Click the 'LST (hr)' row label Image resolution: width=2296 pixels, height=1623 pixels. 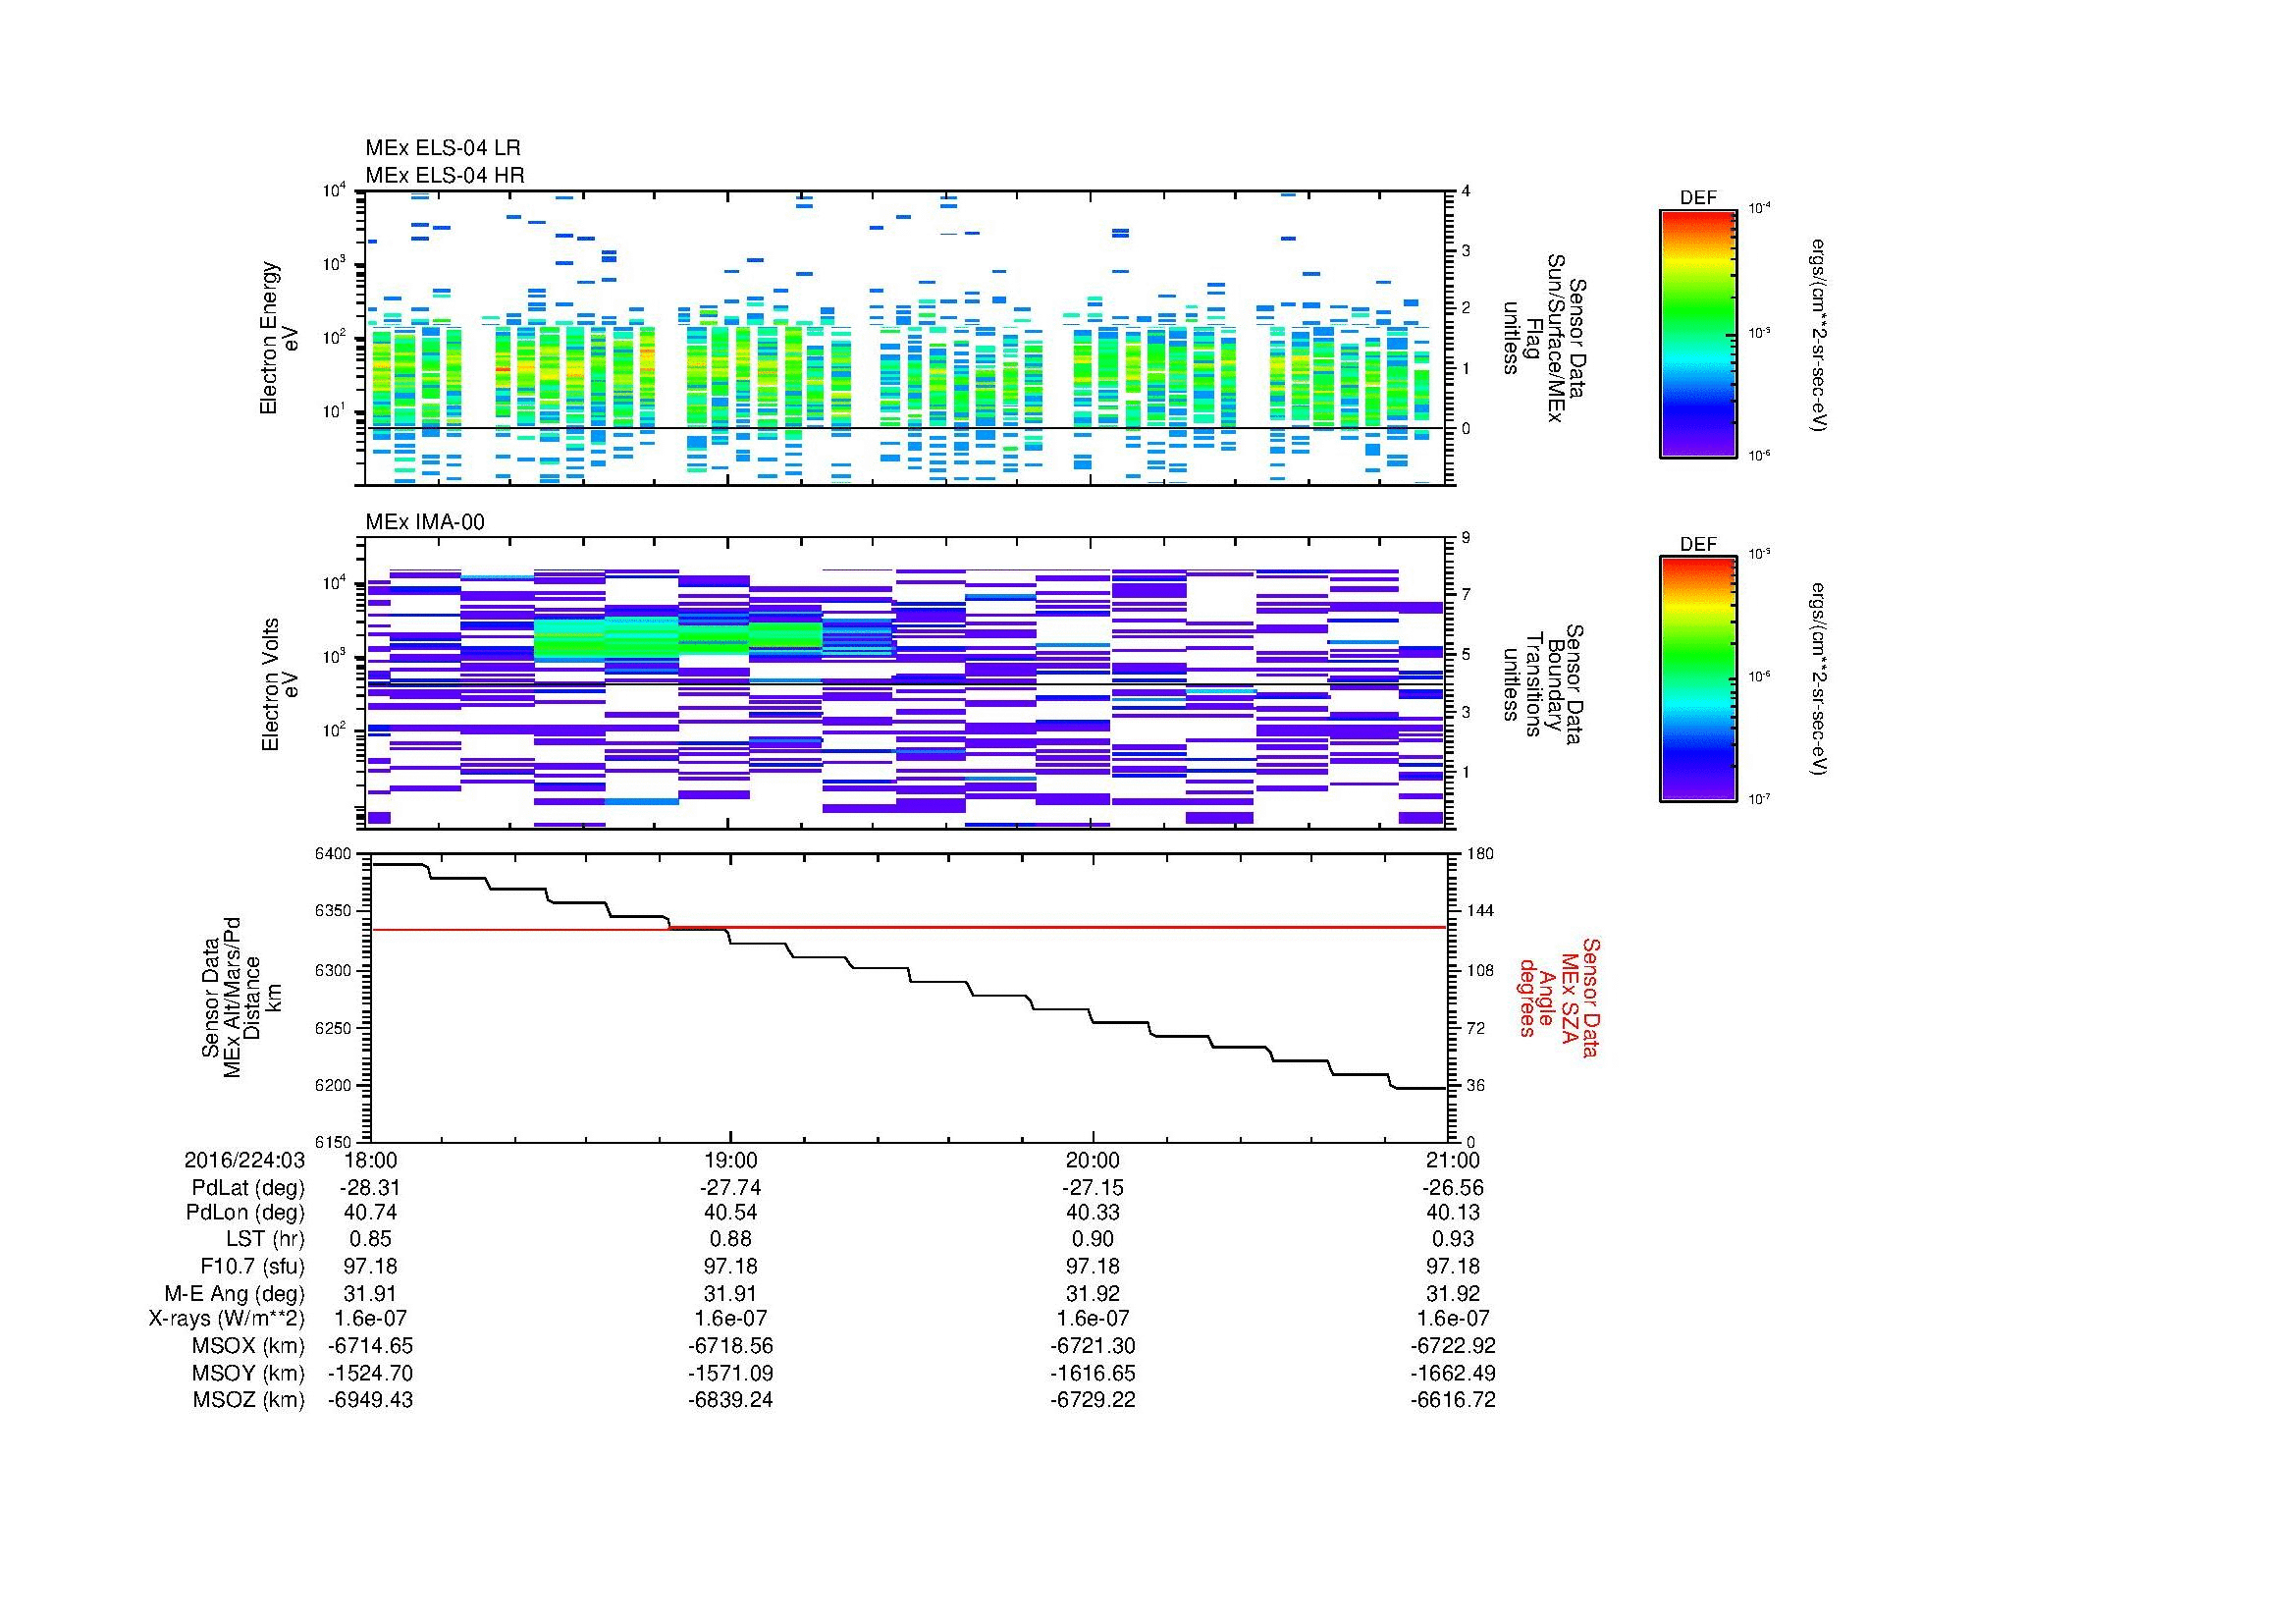[x=265, y=1240]
